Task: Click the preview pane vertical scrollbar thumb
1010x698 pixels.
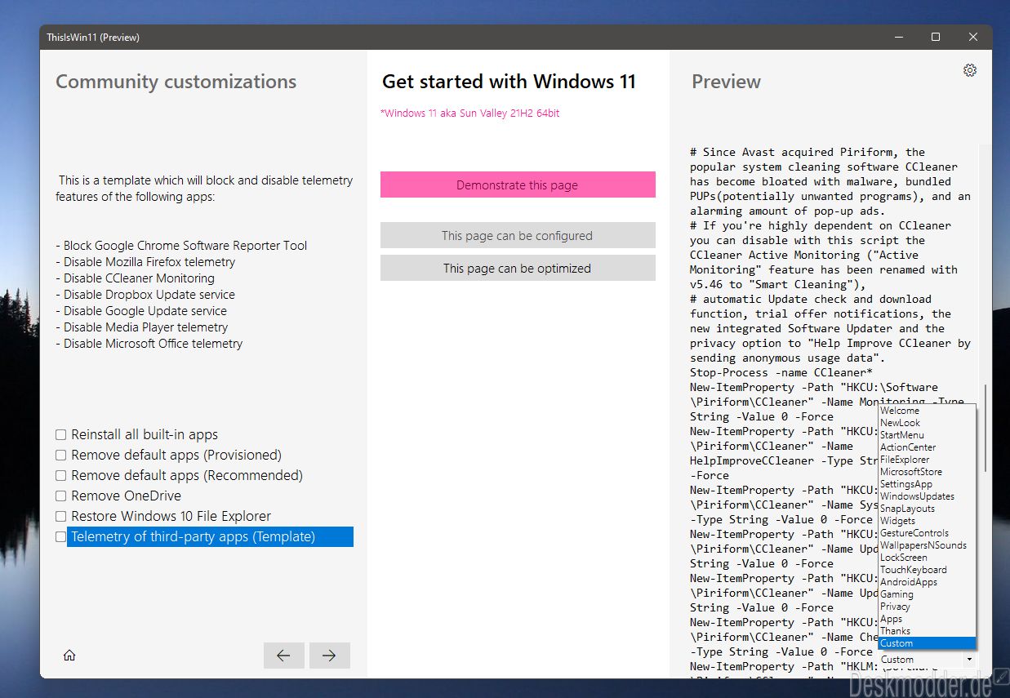Action: [x=985, y=426]
